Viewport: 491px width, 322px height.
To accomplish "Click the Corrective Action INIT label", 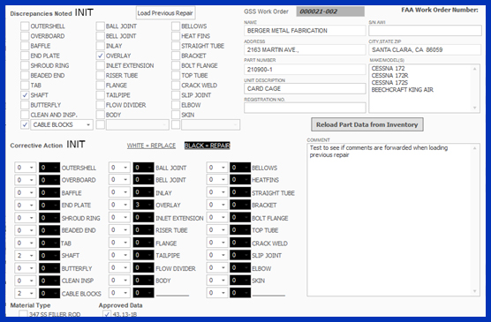I will (48, 145).
